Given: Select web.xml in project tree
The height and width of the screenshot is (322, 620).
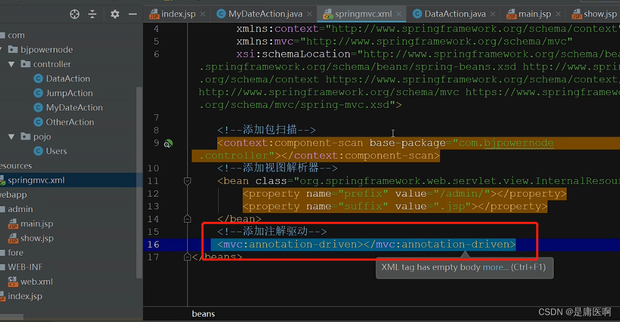Looking at the screenshot, I should tap(36, 282).
